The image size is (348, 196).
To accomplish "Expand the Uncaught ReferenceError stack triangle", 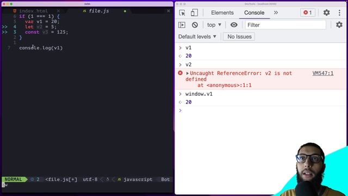I will click(x=187, y=73).
